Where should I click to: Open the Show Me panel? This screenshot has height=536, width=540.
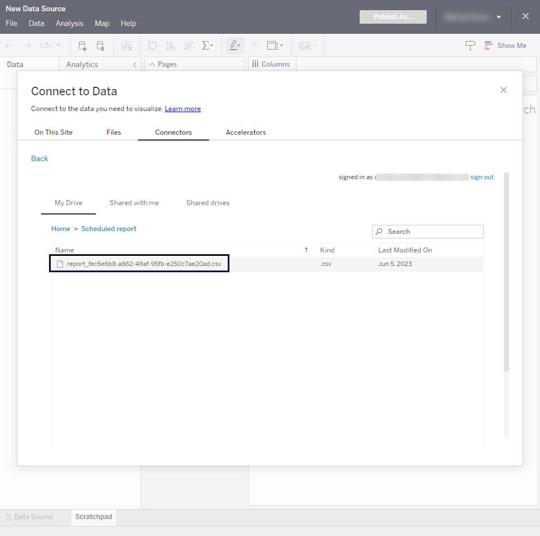click(x=505, y=46)
